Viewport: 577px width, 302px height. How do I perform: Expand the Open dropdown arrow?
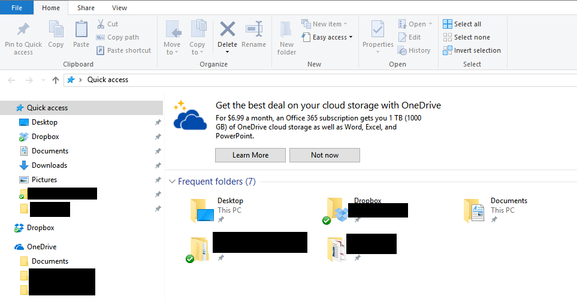click(431, 24)
